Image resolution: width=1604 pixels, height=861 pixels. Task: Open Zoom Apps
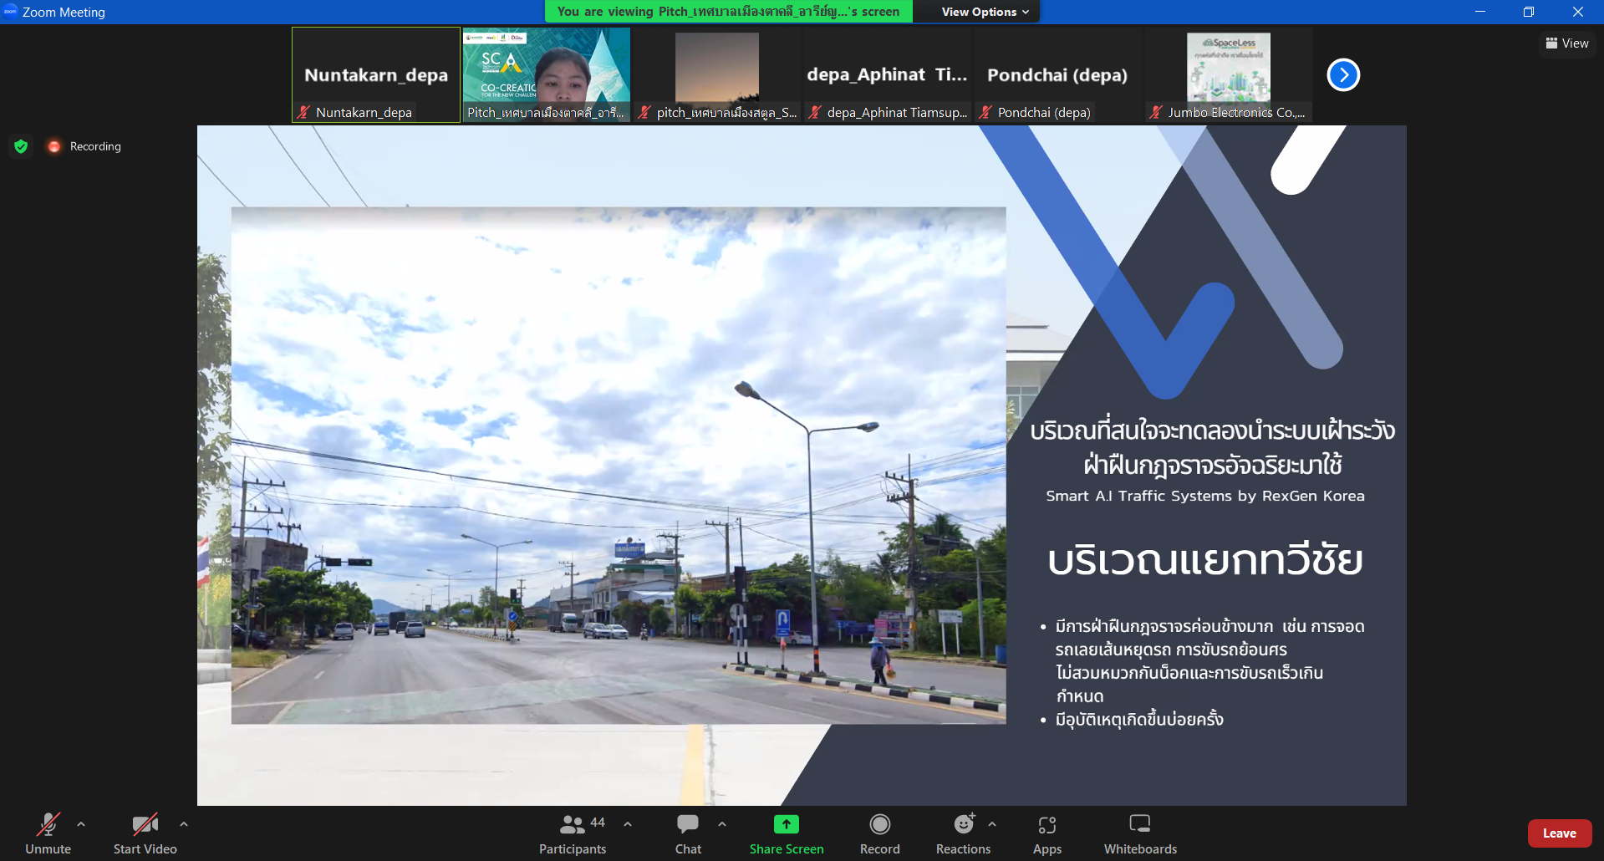tap(1047, 833)
